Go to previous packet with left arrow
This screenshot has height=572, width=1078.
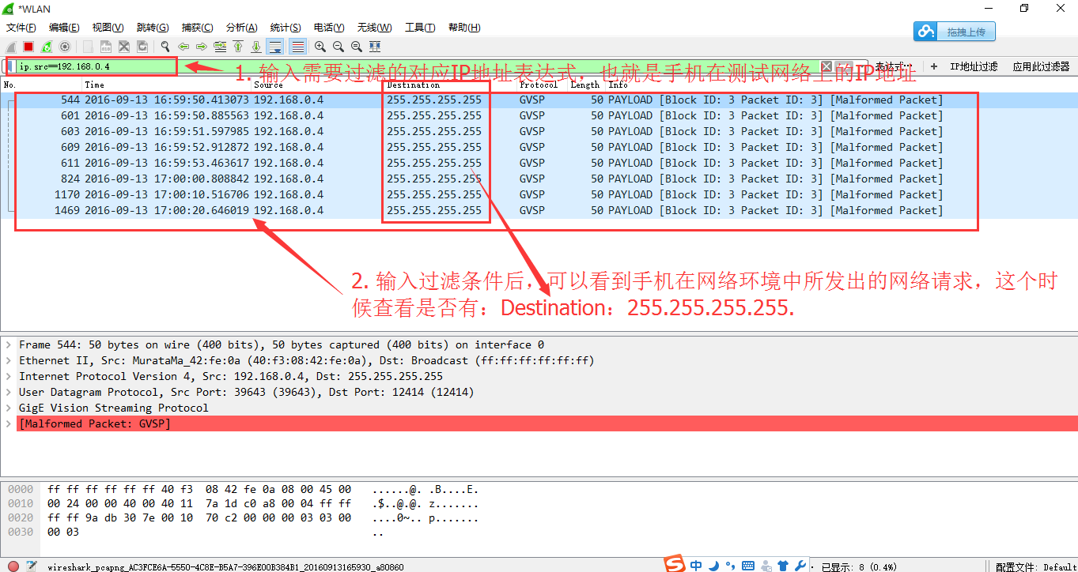[183, 47]
